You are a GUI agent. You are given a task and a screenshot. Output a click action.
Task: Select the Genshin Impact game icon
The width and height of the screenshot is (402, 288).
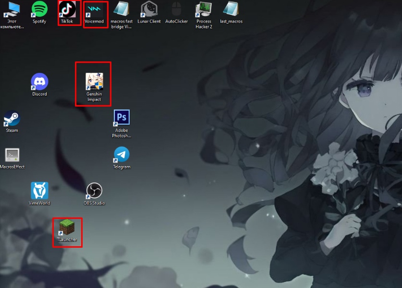pyautogui.click(x=94, y=82)
